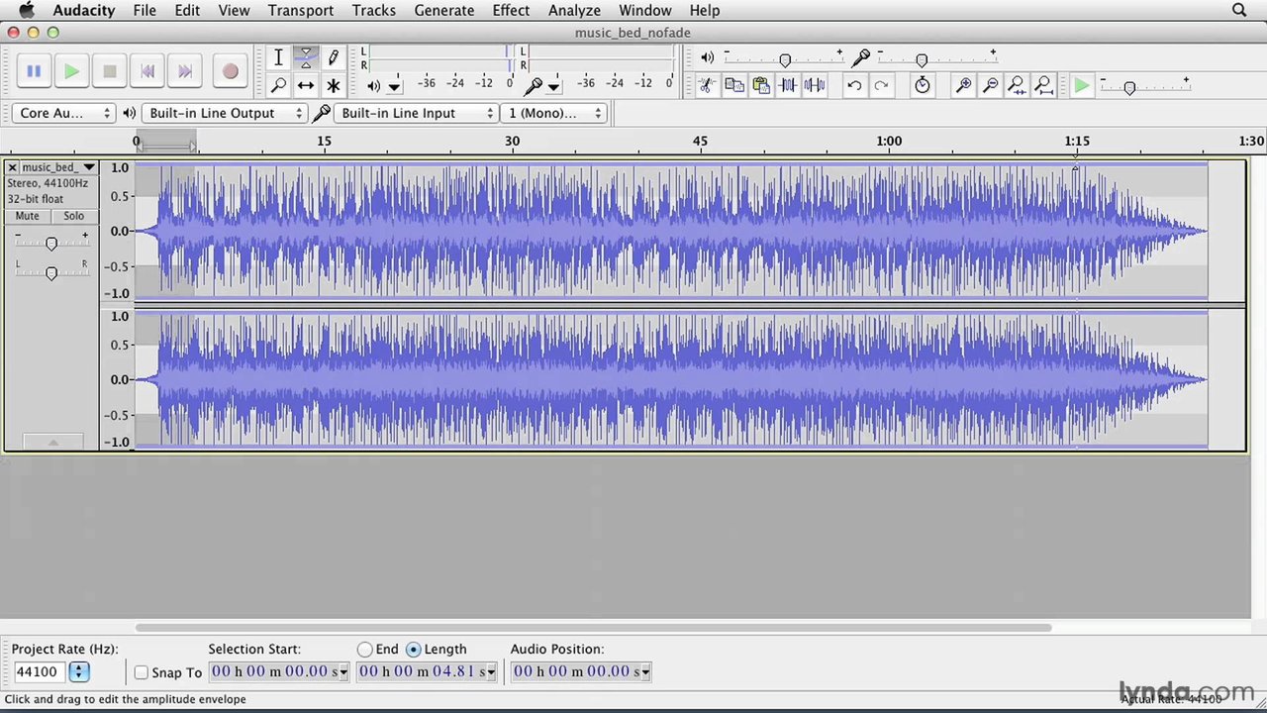
Task: Open the Selection Start format dropdown
Action: (343, 672)
